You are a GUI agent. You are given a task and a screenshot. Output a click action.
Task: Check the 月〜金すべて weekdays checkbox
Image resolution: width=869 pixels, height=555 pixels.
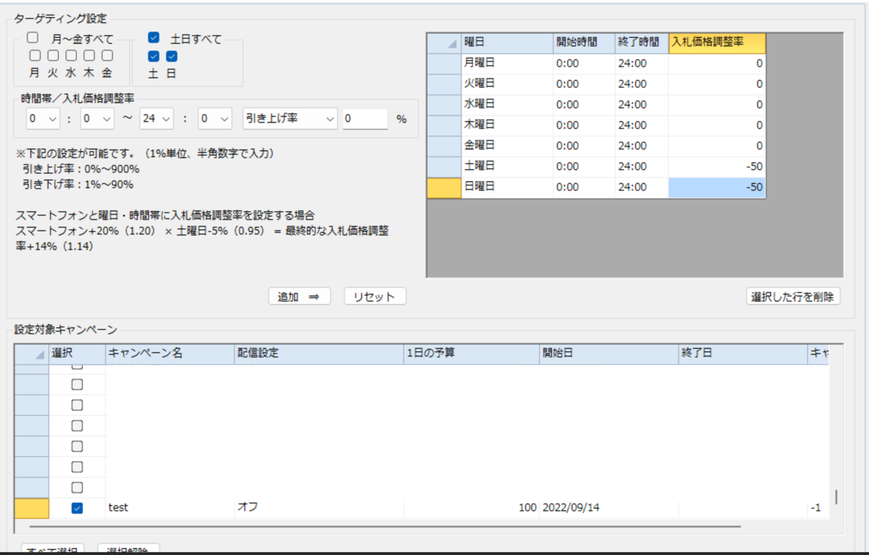click(x=33, y=38)
